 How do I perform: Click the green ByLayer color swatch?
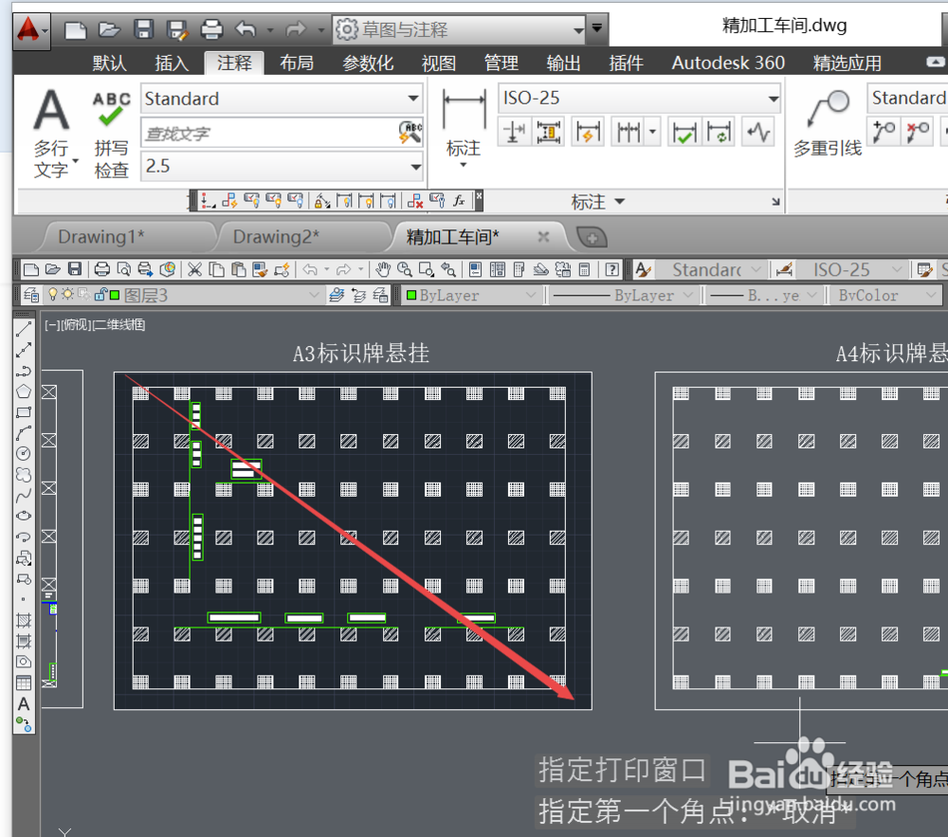[x=411, y=295]
